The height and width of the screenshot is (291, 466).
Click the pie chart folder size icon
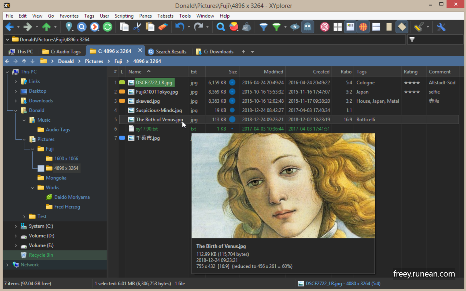pos(234,27)
